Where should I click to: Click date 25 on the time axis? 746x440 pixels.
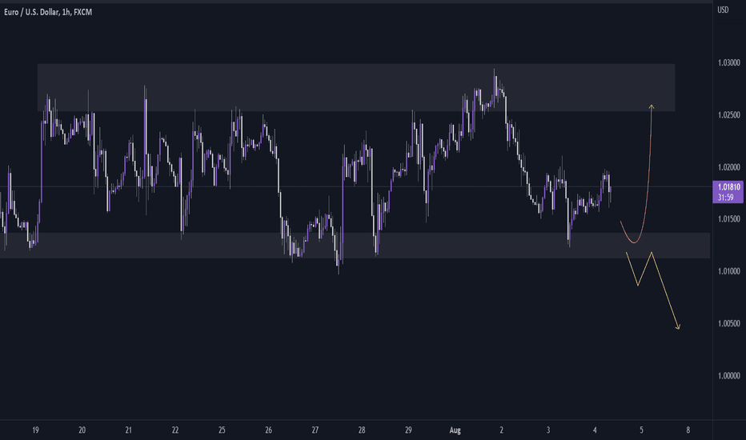pos(222,430)
